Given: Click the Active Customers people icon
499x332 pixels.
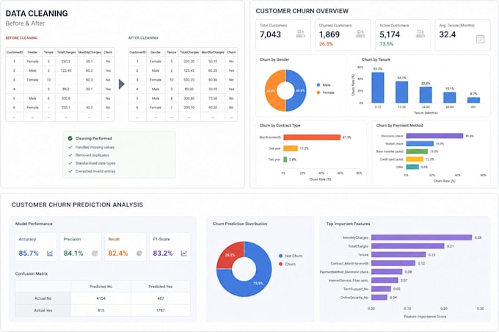Looking at the screenshot, I should (420, 34).
